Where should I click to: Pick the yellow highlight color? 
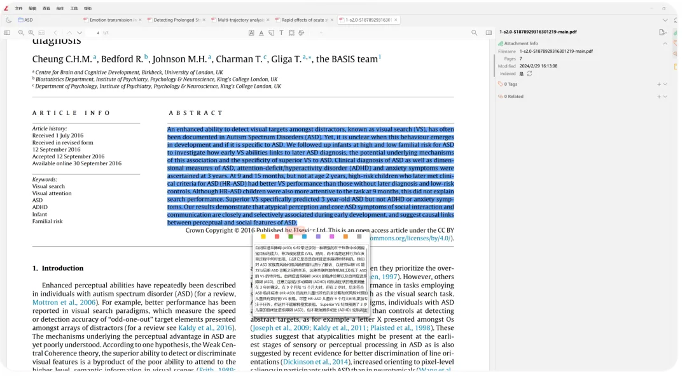(263, 237)
